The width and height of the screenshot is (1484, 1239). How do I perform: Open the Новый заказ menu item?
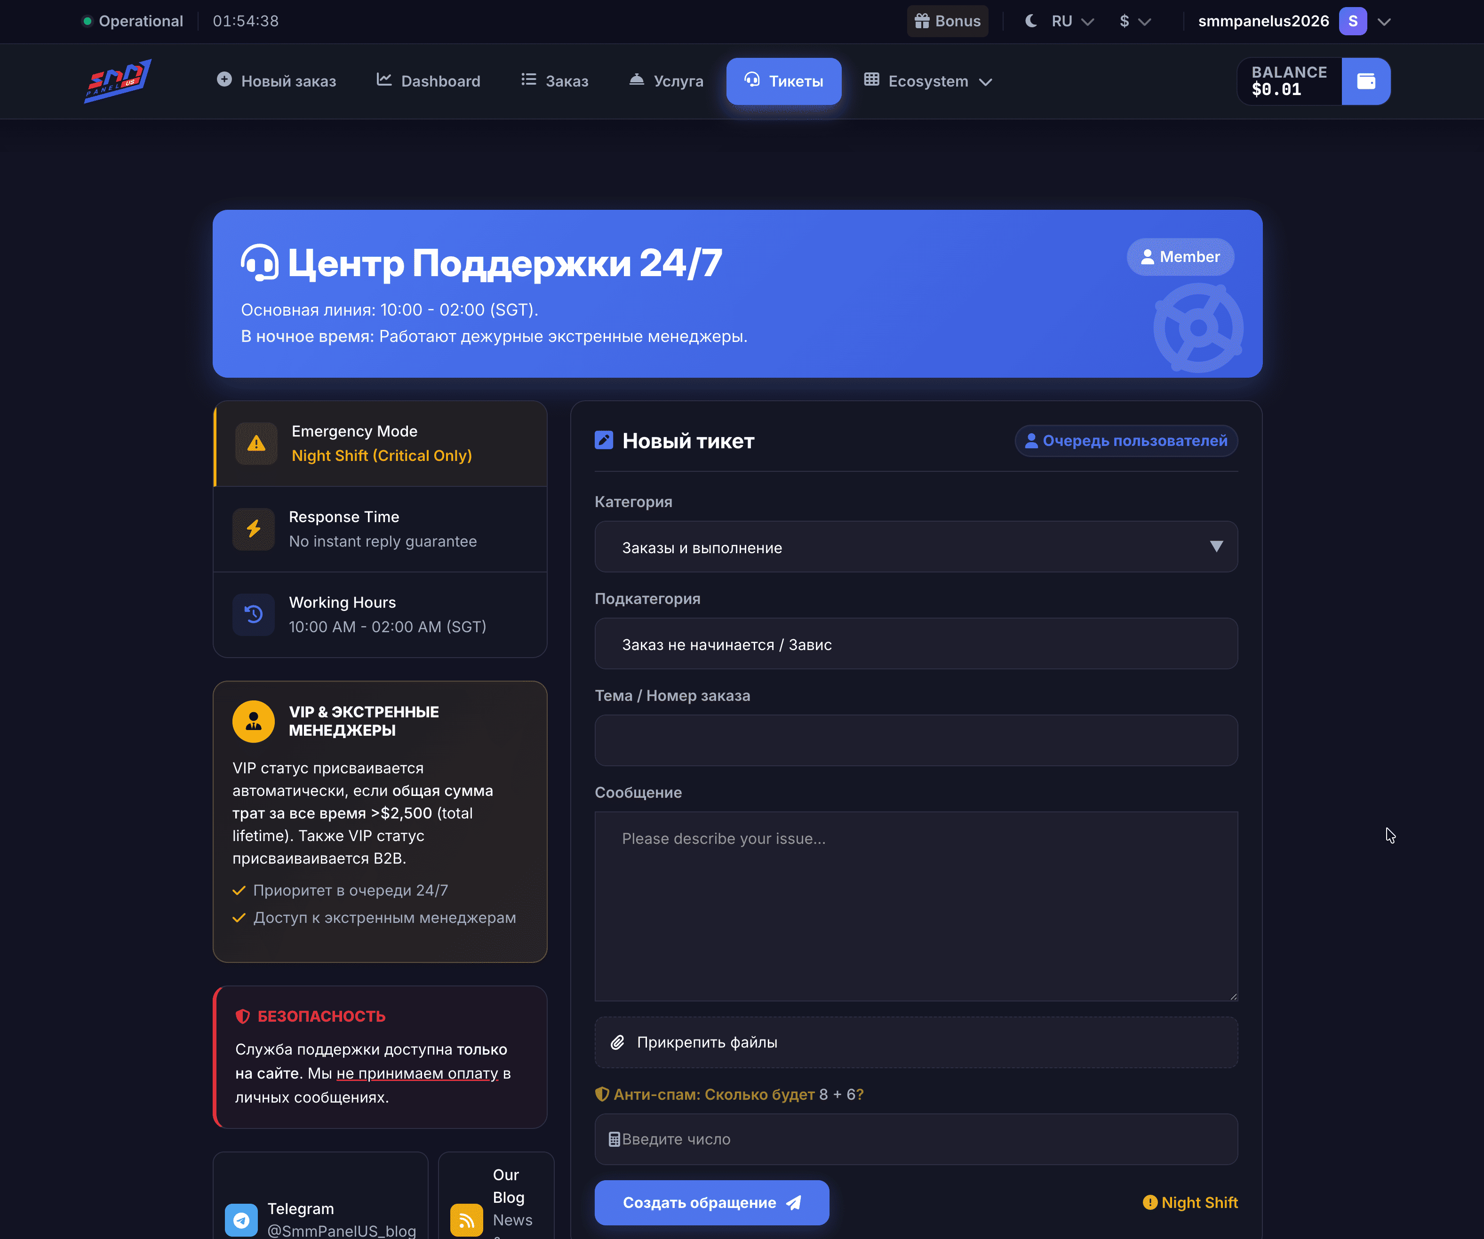pos(276,81)
